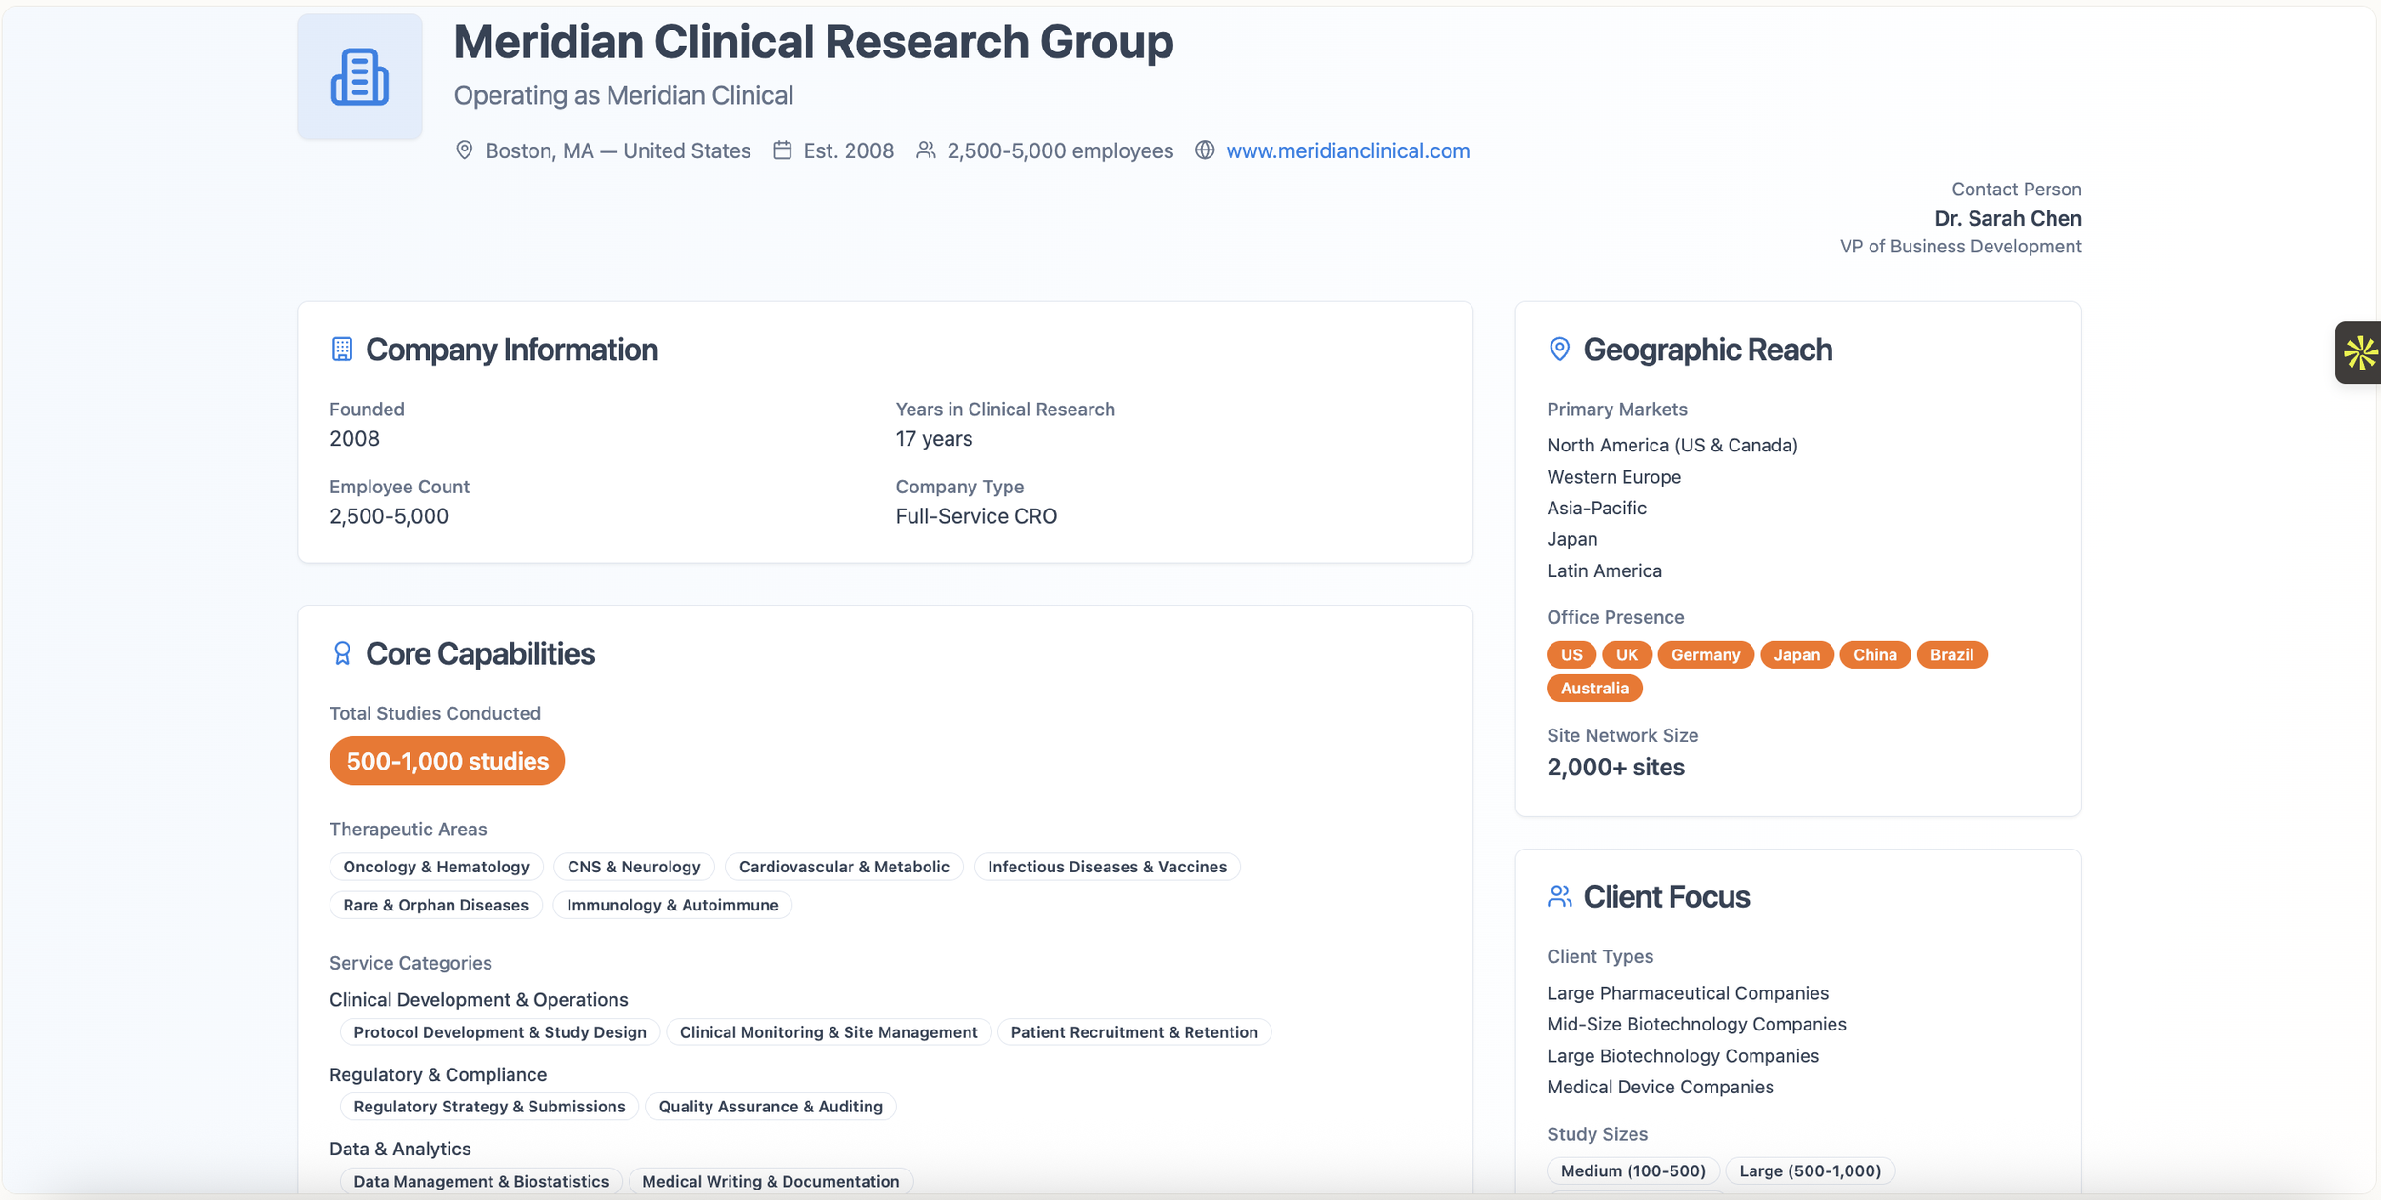Select the Germany office tag
Image resolution: width=2381 pixels, height=1200 pixels.
[1705, 654]
